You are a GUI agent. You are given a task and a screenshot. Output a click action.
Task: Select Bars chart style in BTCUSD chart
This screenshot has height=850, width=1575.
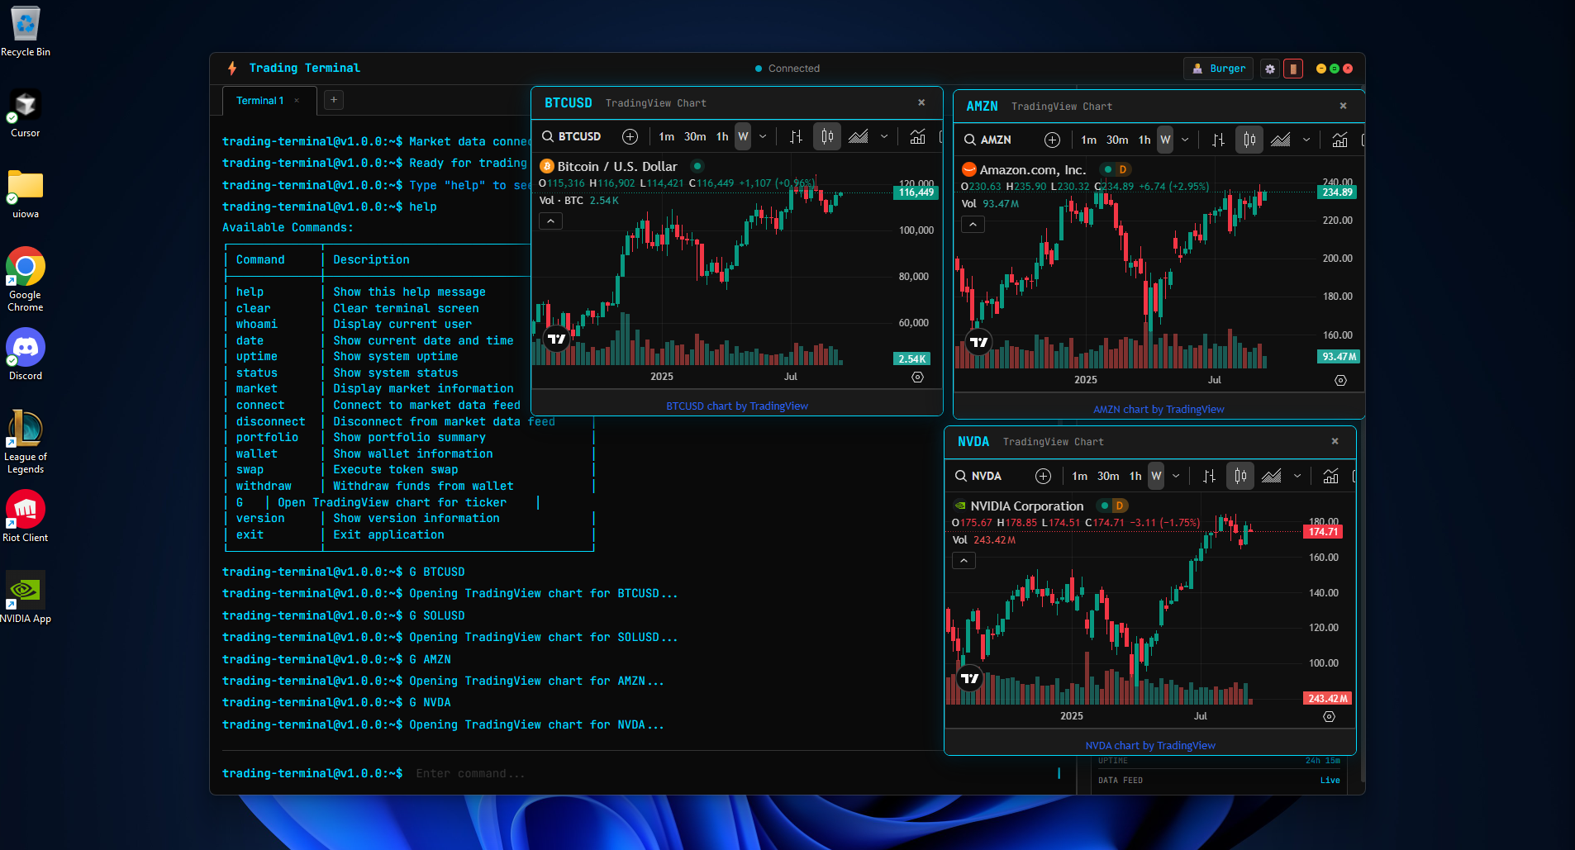coord(796,137)
